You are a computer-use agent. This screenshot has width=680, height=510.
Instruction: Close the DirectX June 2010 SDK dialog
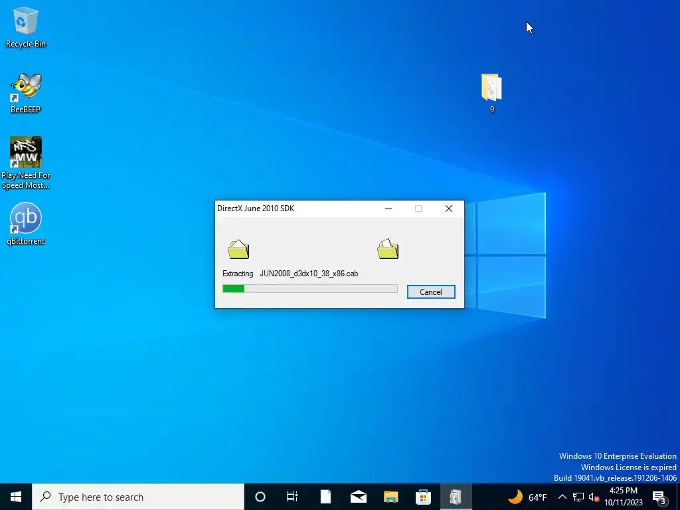click(x=449, y=209)
